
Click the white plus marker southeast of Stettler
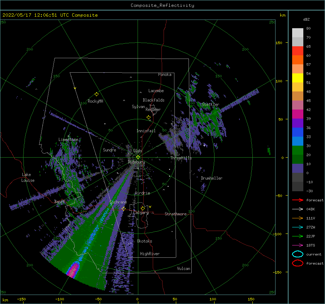coord(204,145)
